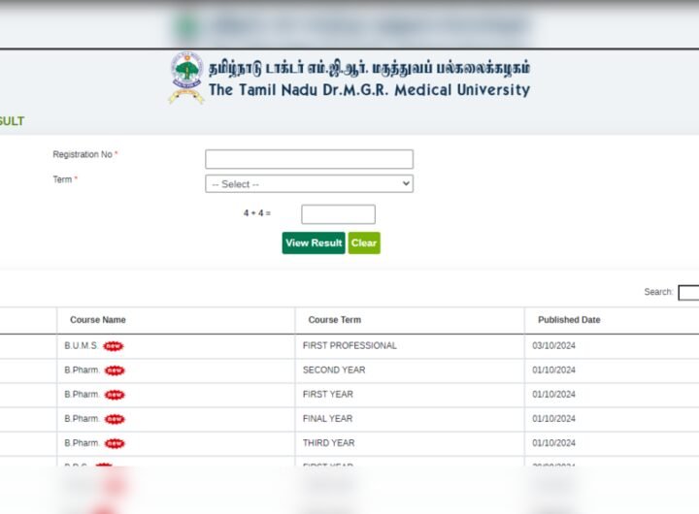This screenshot has height=514, width=699.
Task: Open the Term select dropdown
Action: tap(309, 183)
